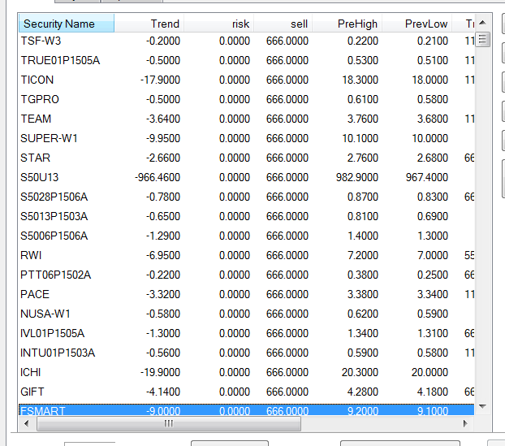Click S50U13 PrevLow value 967.4000
Image resolution: width=505 pixels, height=446 pixels.
pyautogui.click(x=427, y=177)
